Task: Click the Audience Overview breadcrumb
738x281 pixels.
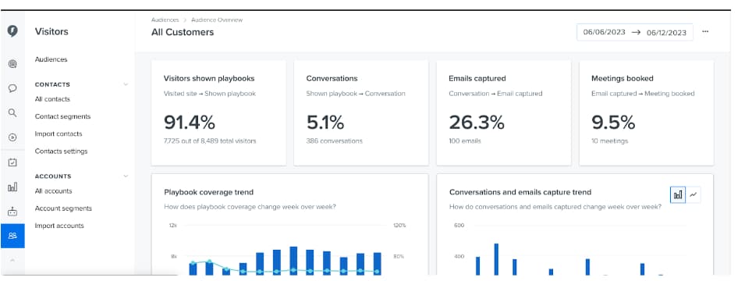Action: (217, 20)
